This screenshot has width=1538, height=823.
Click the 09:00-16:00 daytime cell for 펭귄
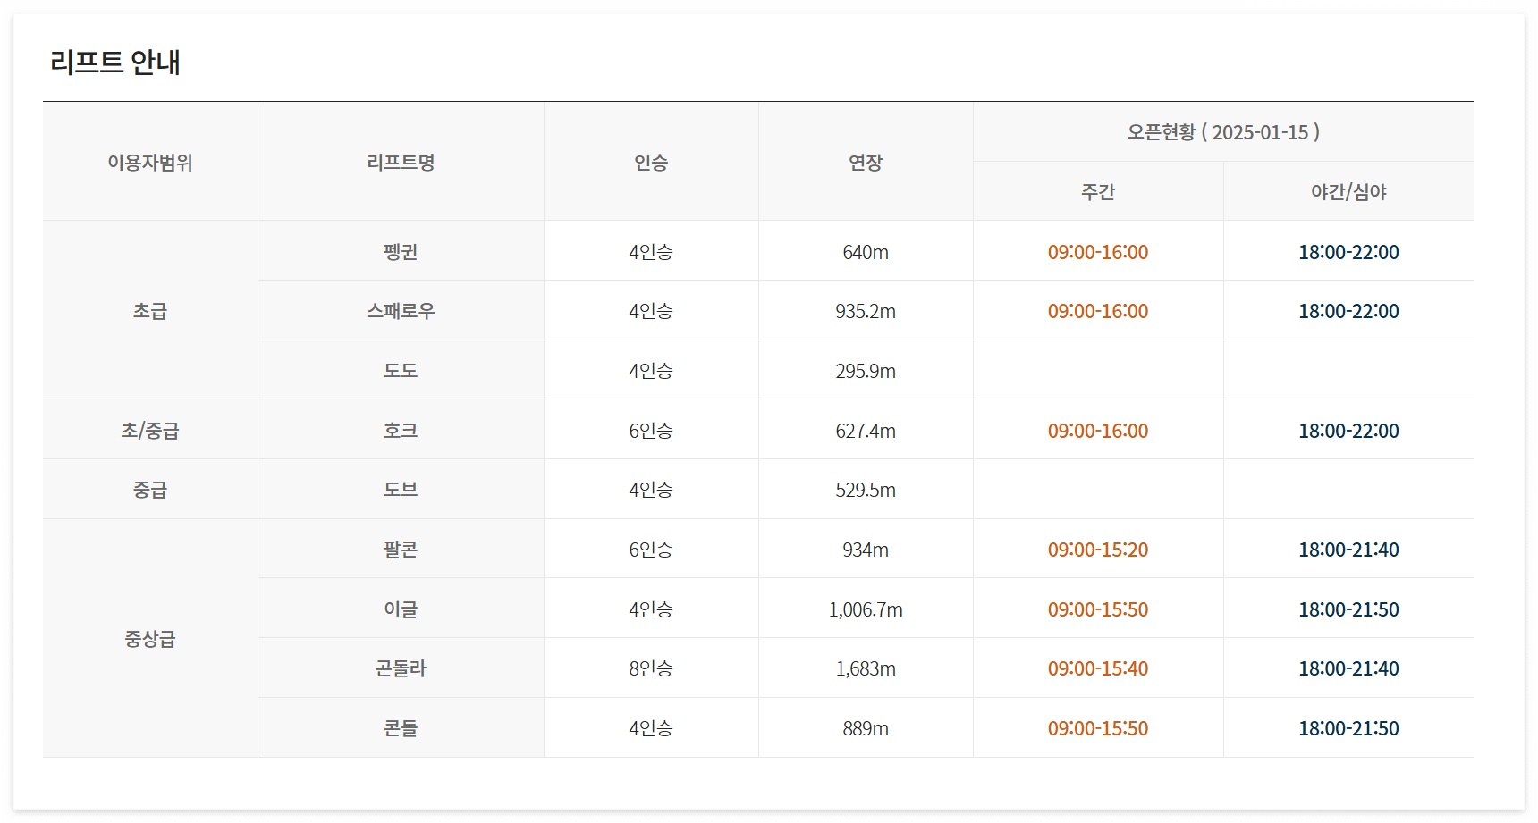1098,251
